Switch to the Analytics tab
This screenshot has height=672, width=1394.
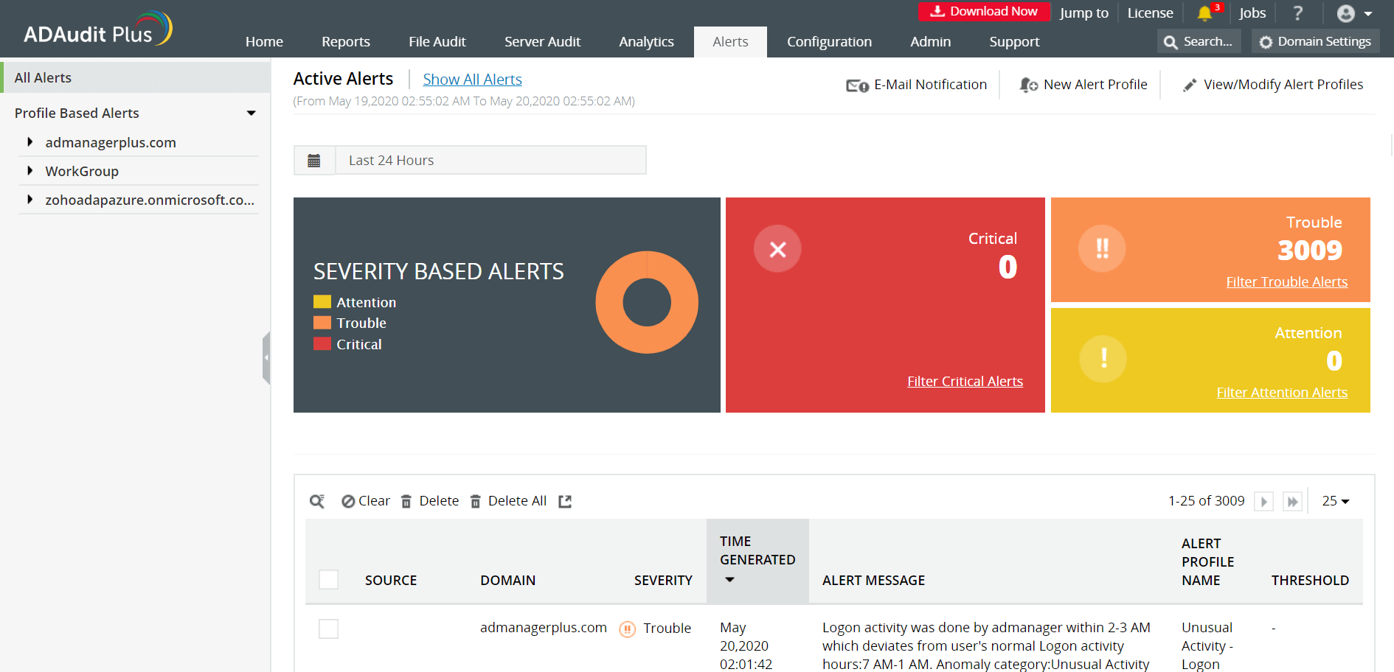tap(646, 41)
